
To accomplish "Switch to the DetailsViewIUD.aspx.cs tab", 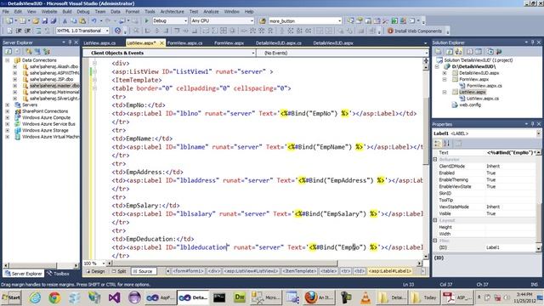I will (x=279, y=43).
